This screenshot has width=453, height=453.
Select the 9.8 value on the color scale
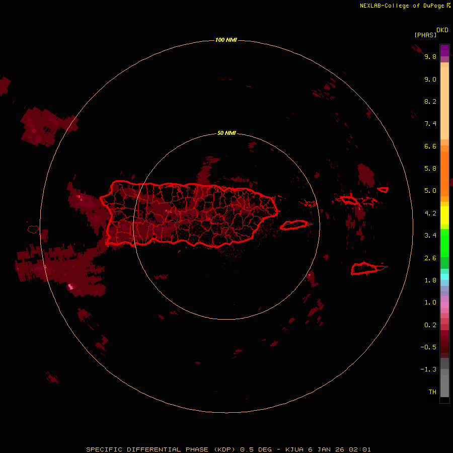click(430, 56)
